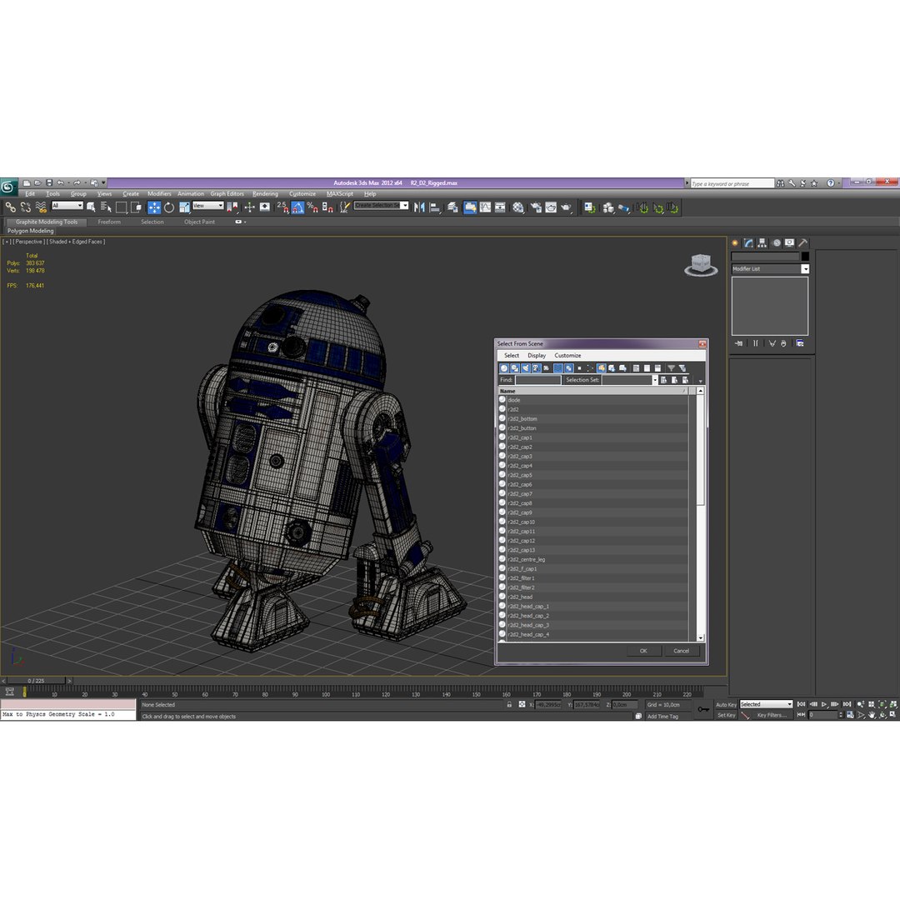Open the Graph Editors menu
Viewport: 900px width, 900px height.
(x=227, y=194)
